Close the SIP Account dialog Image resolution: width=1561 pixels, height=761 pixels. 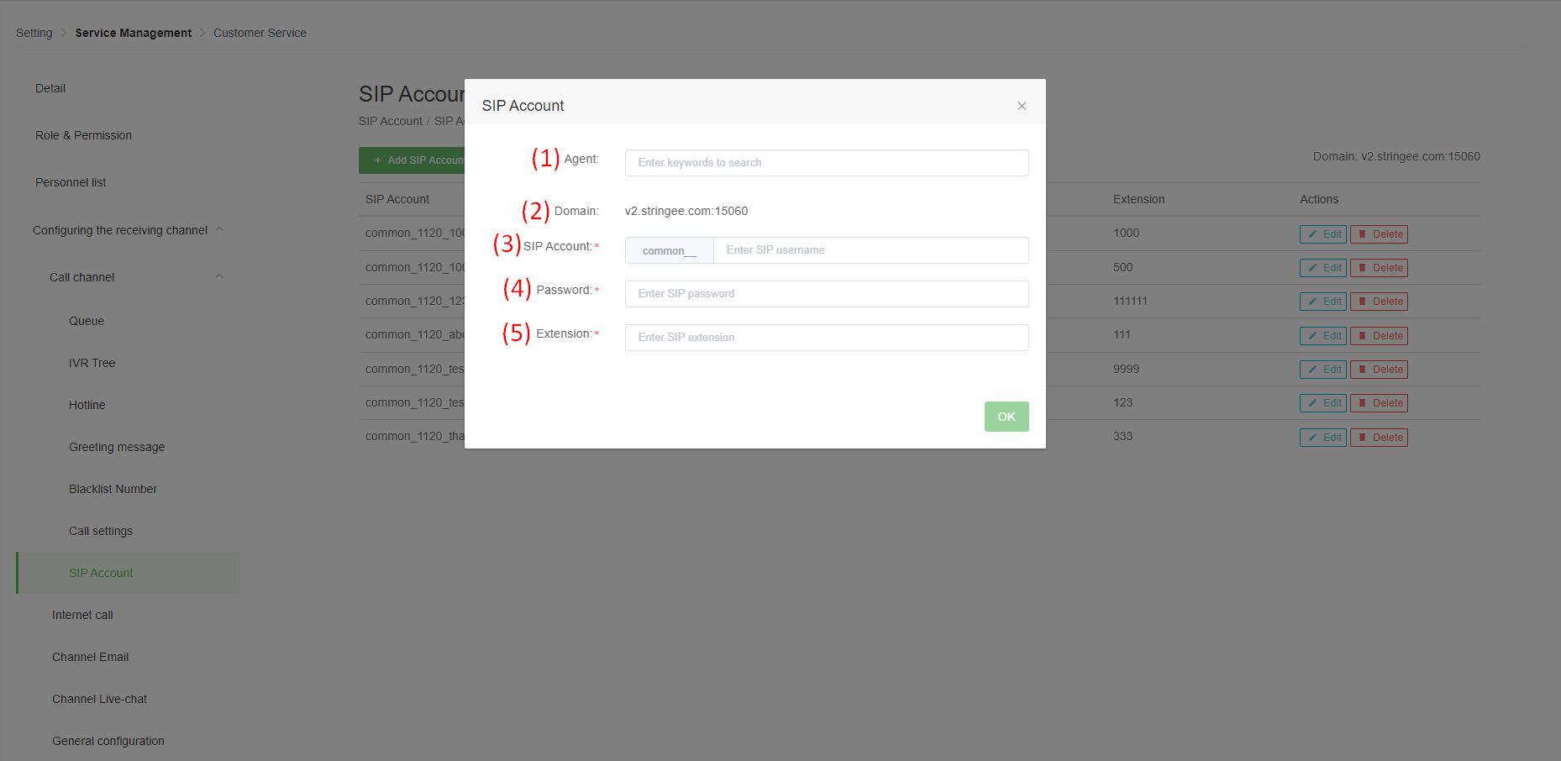click(1022, 106)
